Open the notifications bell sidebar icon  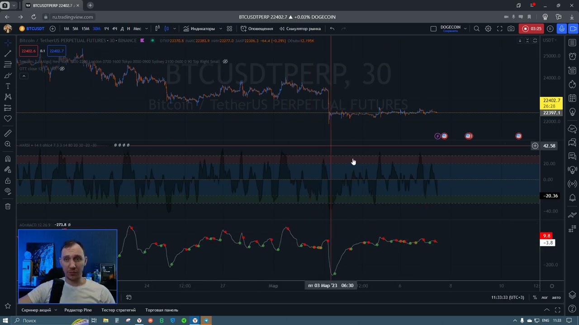(572, 198)
